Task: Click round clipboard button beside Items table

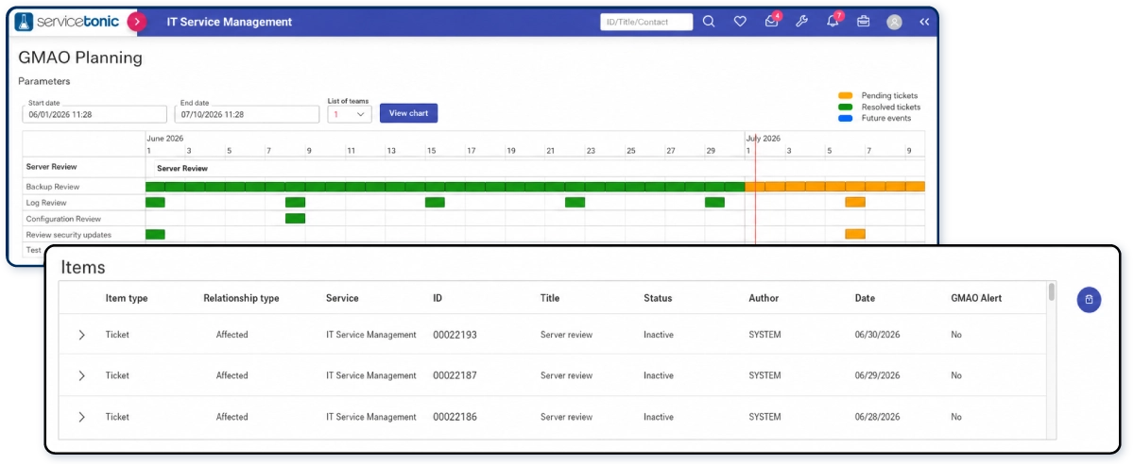Action: pos(1089,300)
